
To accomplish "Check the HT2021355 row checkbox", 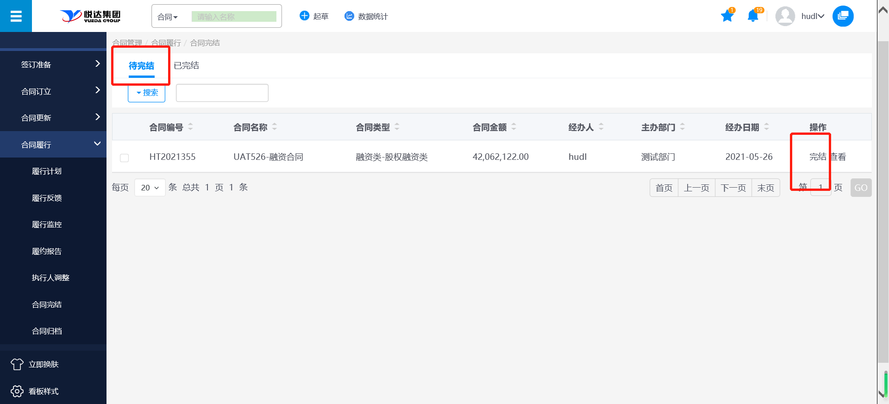I will 124,158.
